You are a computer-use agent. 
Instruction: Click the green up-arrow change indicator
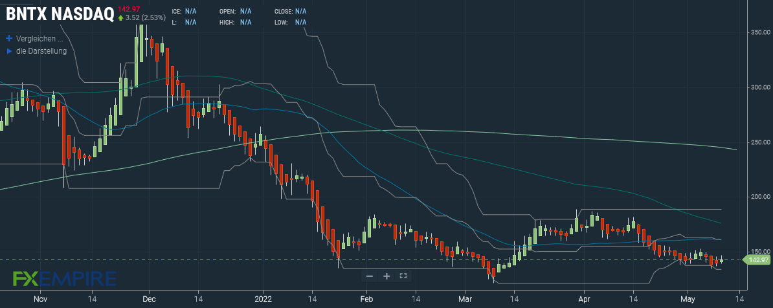[121, 17]
